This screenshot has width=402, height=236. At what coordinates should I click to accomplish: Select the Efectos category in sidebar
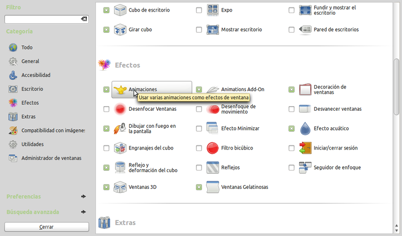click(30, 103)
